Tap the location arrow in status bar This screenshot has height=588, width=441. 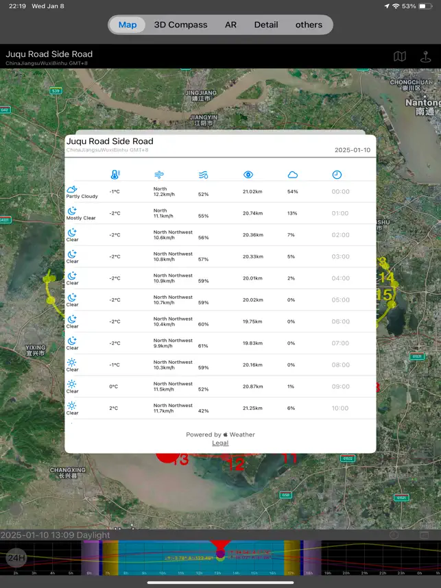click(387, 6)
